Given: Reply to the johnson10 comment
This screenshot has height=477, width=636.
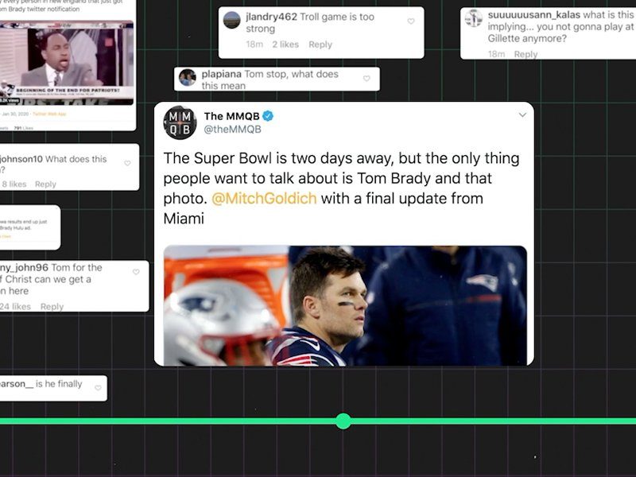Looking at the screenshot, I should 45,184.
